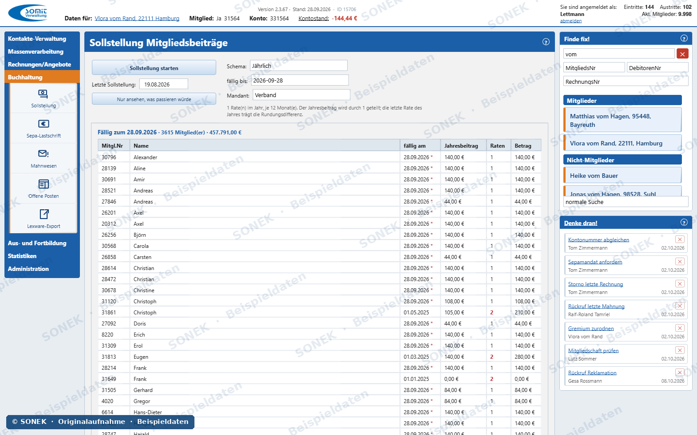Image resolution: width=697 pixels, height=435 pixels.
Task: Open the Schema dropdown showing Jährlich
Action: click(x=298, y=66)
